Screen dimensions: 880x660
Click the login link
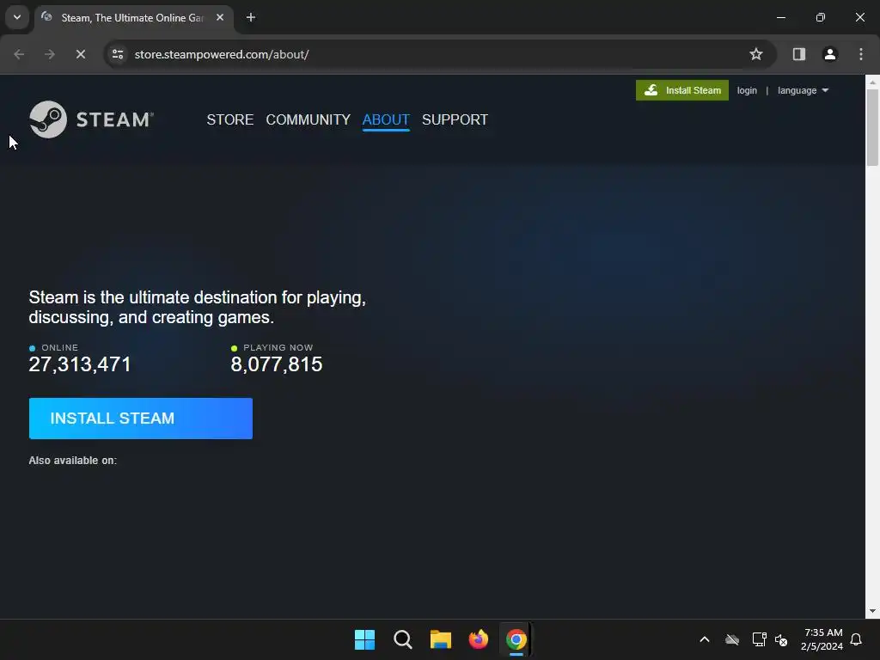pos(747,90)
